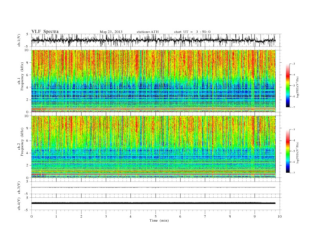
Task: Click the "4" kHz tick of ch.2 spectrogram
Action: click(27, 153)
